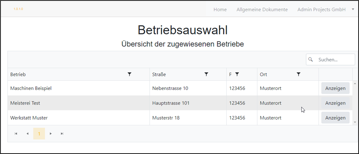Image resolution: width=359 pixels, height=154 pixels.
Task: Click the search magnifier icon
Action: (310, 59)
